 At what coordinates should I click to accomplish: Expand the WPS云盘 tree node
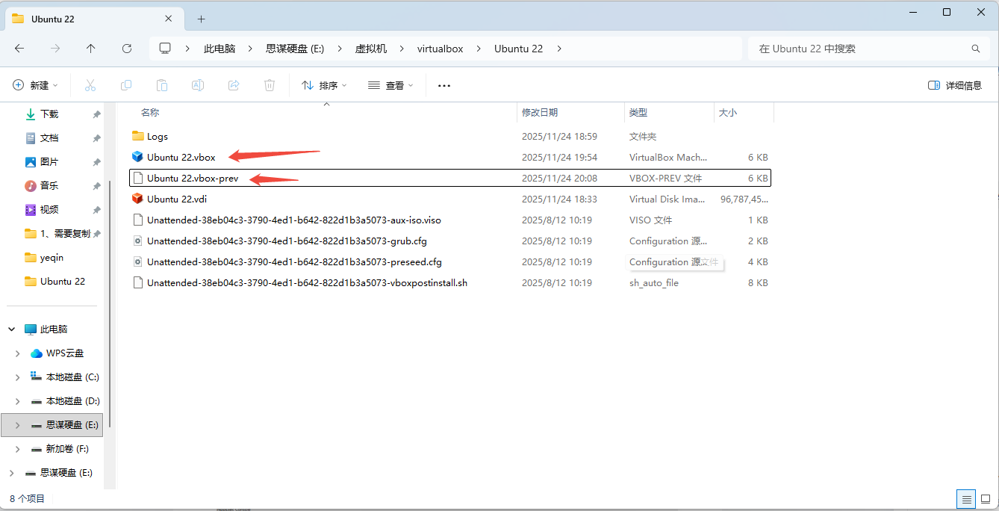[x=18, y=353]
